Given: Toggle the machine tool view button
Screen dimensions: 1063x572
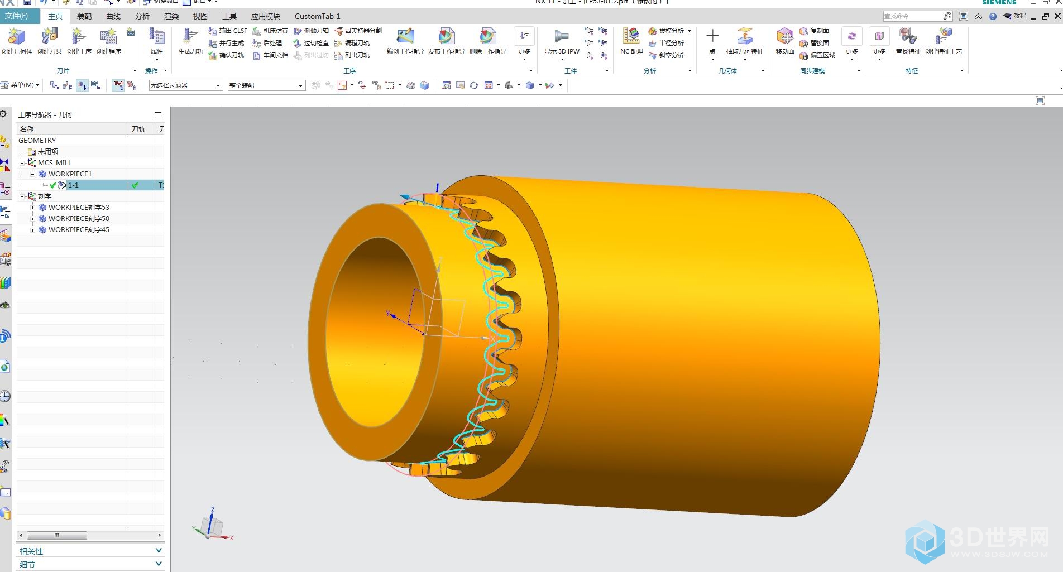Looking at the screenshot, I should click(68, 85).
